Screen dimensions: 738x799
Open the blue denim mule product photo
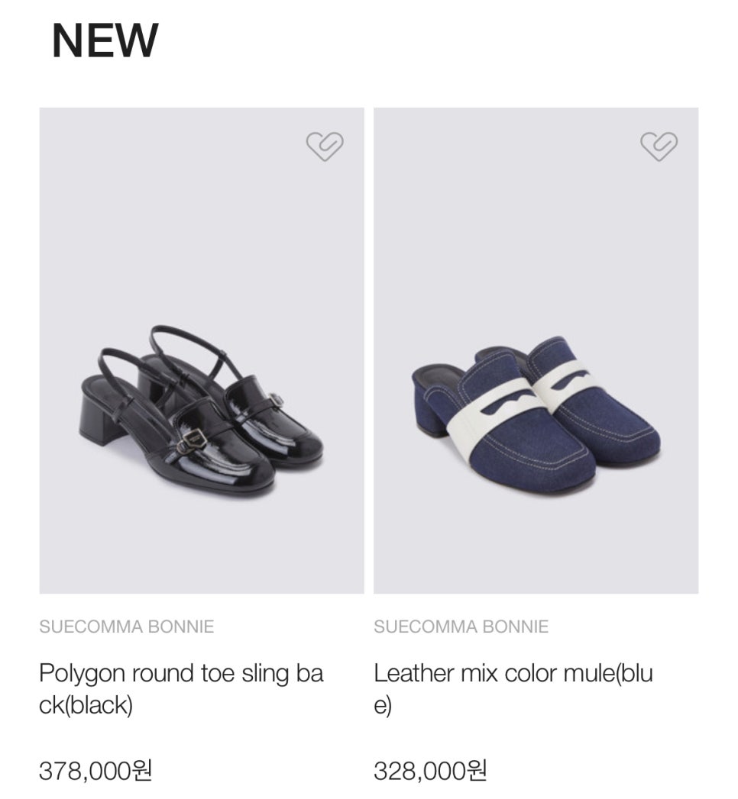pyautogui.click(x=536, y=350)
